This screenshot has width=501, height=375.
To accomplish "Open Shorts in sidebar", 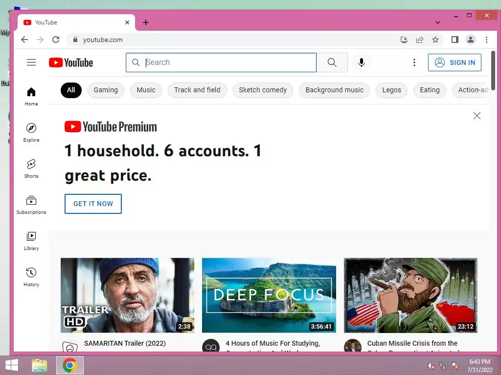I will click(x=31, y=168).
